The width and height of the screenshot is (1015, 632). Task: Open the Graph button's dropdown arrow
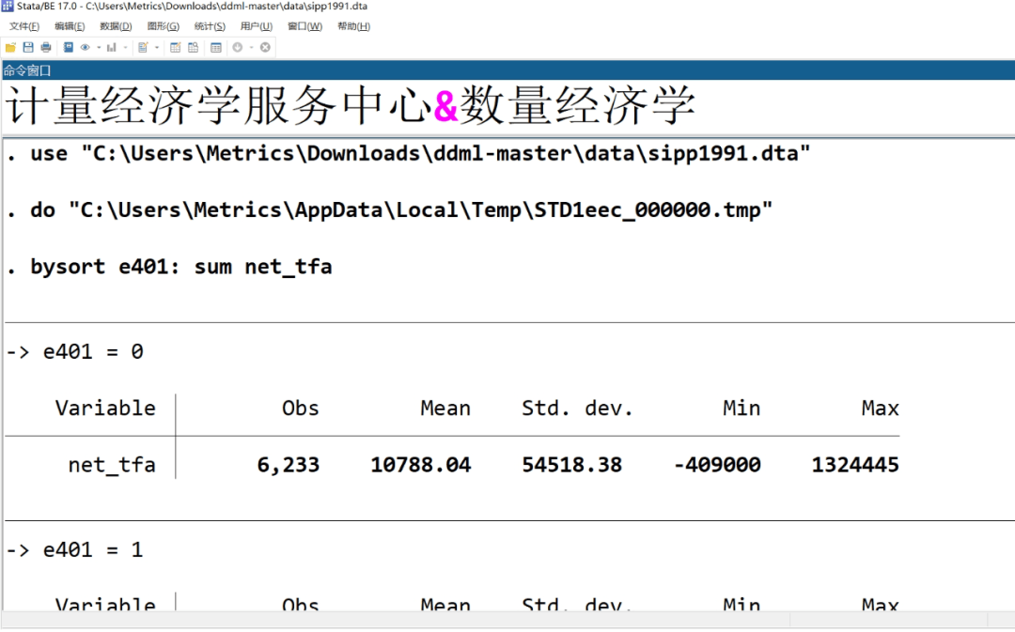pos(125,47)
